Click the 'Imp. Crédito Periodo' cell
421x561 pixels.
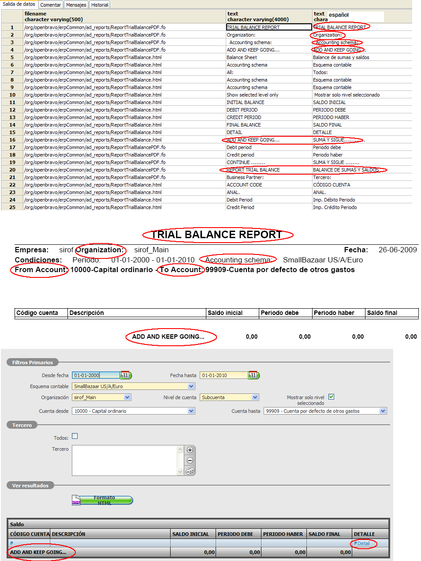[x=362, y=207]
